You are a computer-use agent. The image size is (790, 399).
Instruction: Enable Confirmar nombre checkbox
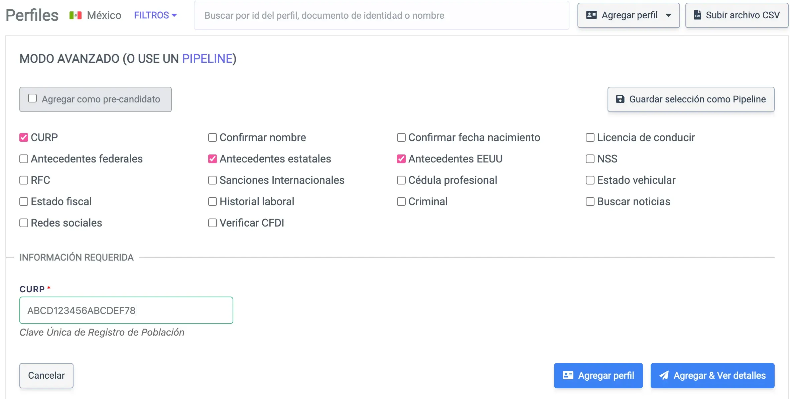pos(212,137)
